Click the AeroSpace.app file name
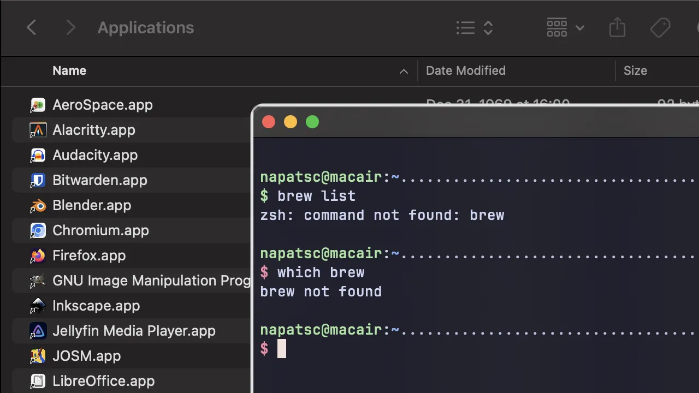Image resolution: width=699 pixels, height=393 pixels. pyautogui.click(x=103, y=105)
